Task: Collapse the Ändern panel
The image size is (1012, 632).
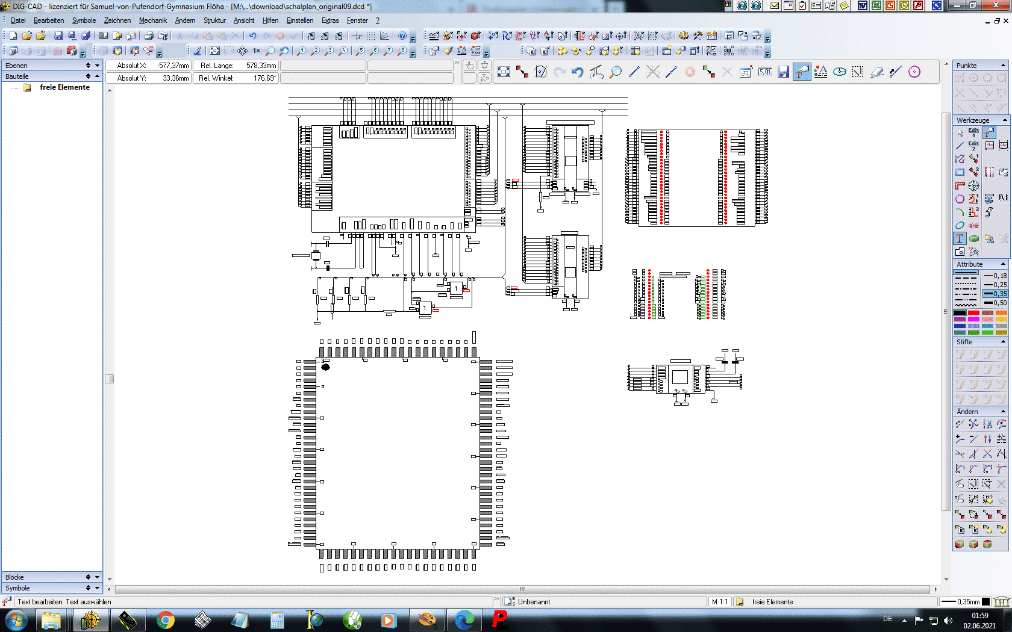Action: coord(1004,412)
